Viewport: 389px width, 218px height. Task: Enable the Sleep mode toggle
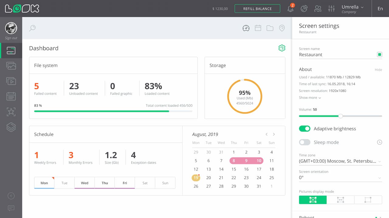pyautogui.click(x=305, y=142)
